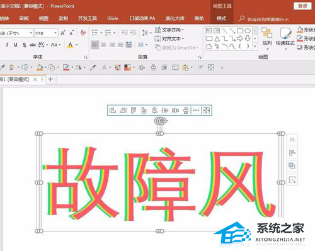
Task: Close the document tab with X
Action: tap(35, 79)
